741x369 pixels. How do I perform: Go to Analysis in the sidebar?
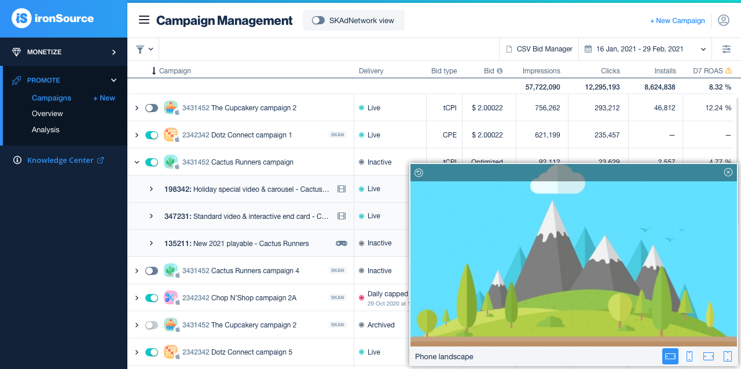click(46, 130)
